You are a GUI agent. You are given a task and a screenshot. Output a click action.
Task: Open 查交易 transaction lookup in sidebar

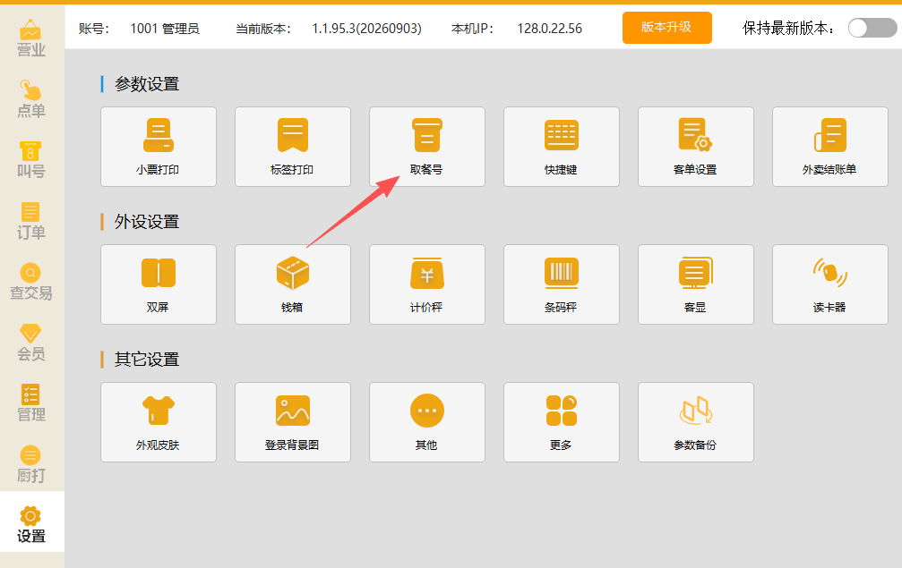[31, 282]
